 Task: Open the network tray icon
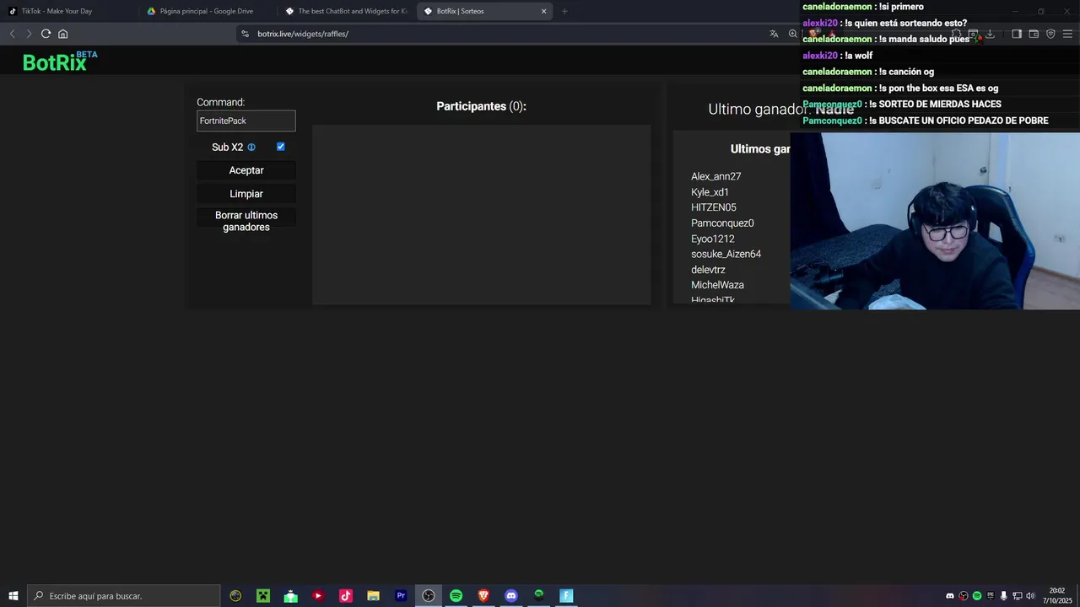(1017, 596)
